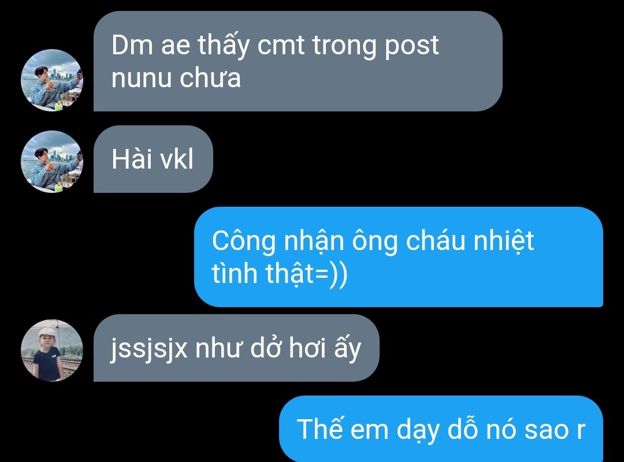Click the word "Công" in the blue message
This screenshot has width=624, height=462.
(244, 241)
